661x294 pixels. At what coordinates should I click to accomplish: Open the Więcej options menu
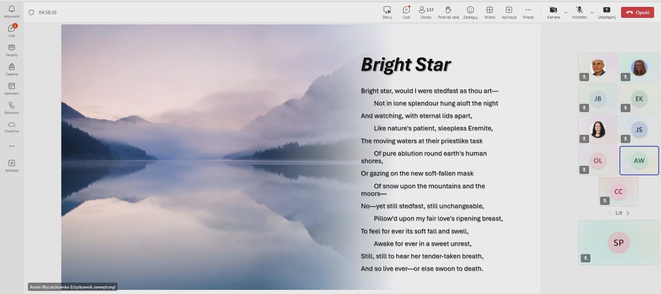click(528, 12)
